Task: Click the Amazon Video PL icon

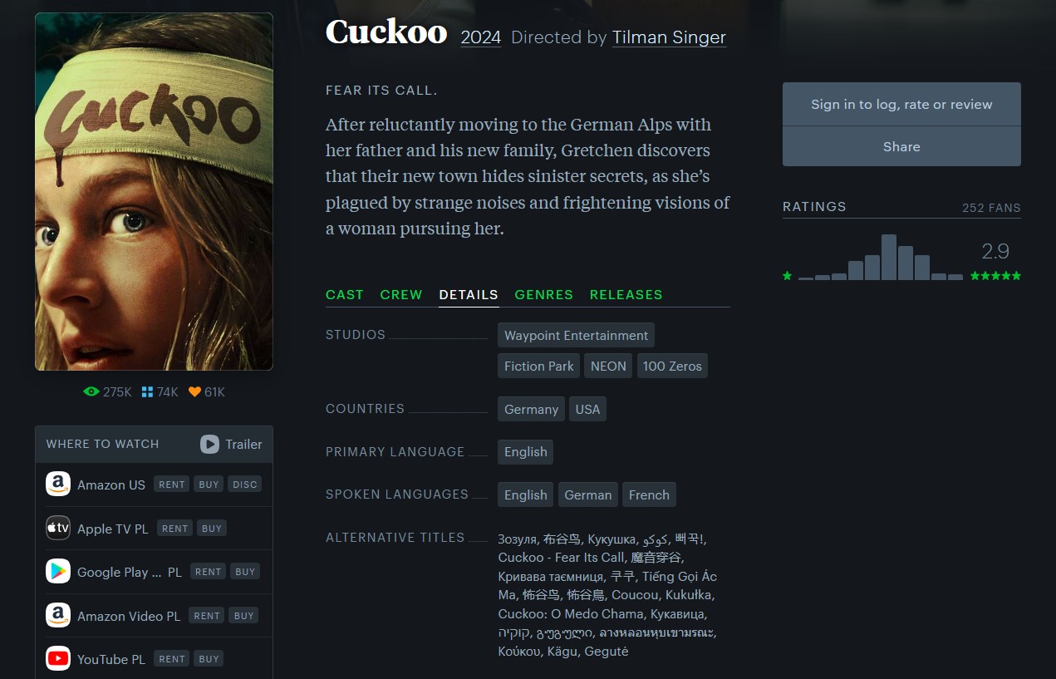Action: pos(58,615)
